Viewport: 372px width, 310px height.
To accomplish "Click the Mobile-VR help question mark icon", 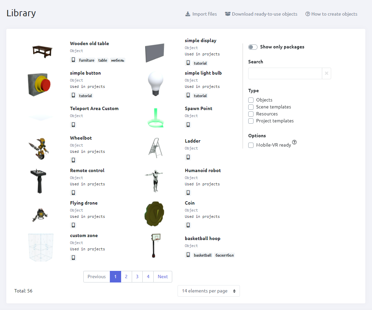I will [294, 142].
